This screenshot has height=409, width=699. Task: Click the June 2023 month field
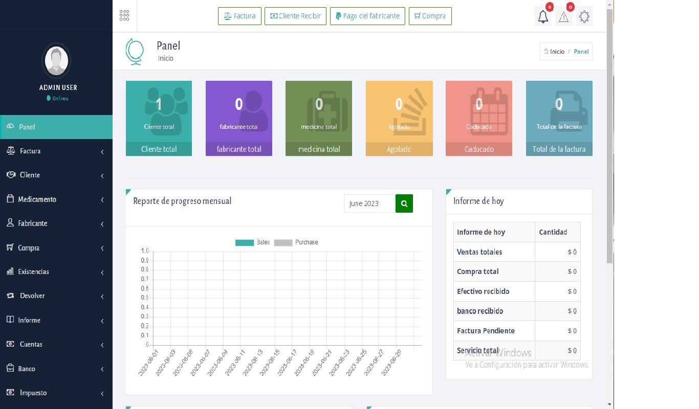tap(369, 203)
